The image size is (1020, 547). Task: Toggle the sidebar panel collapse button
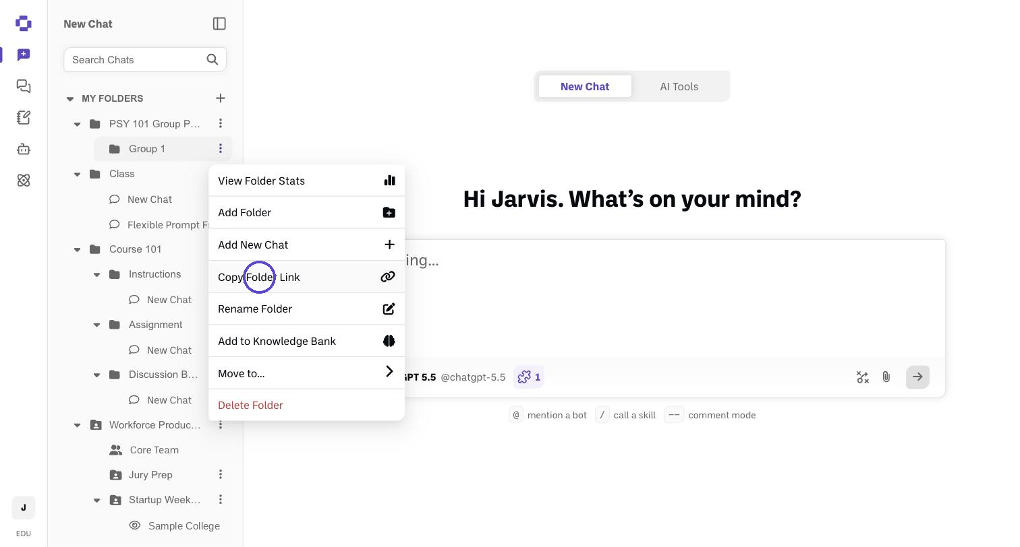(219, 24)
